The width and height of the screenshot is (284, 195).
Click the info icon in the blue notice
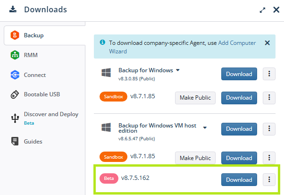(102, 42)
